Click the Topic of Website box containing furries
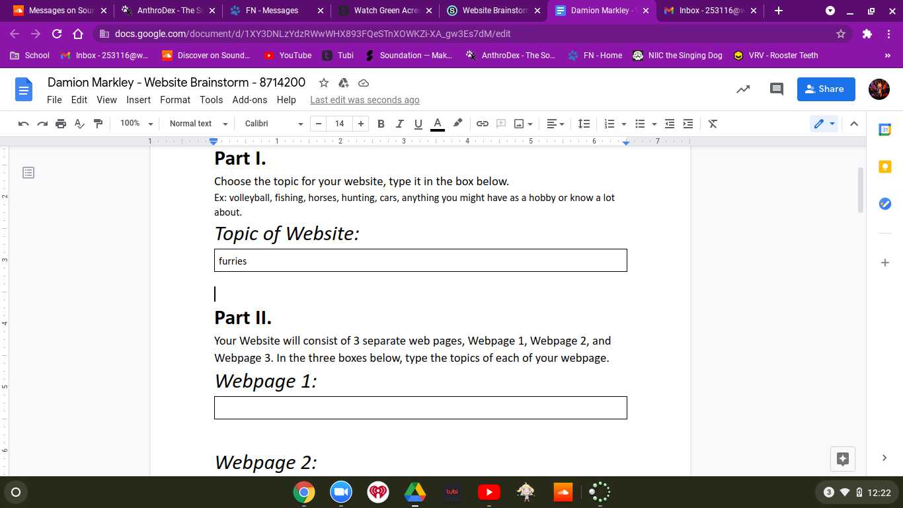Screen dimensions: 903x508 [x=420, y=261]
